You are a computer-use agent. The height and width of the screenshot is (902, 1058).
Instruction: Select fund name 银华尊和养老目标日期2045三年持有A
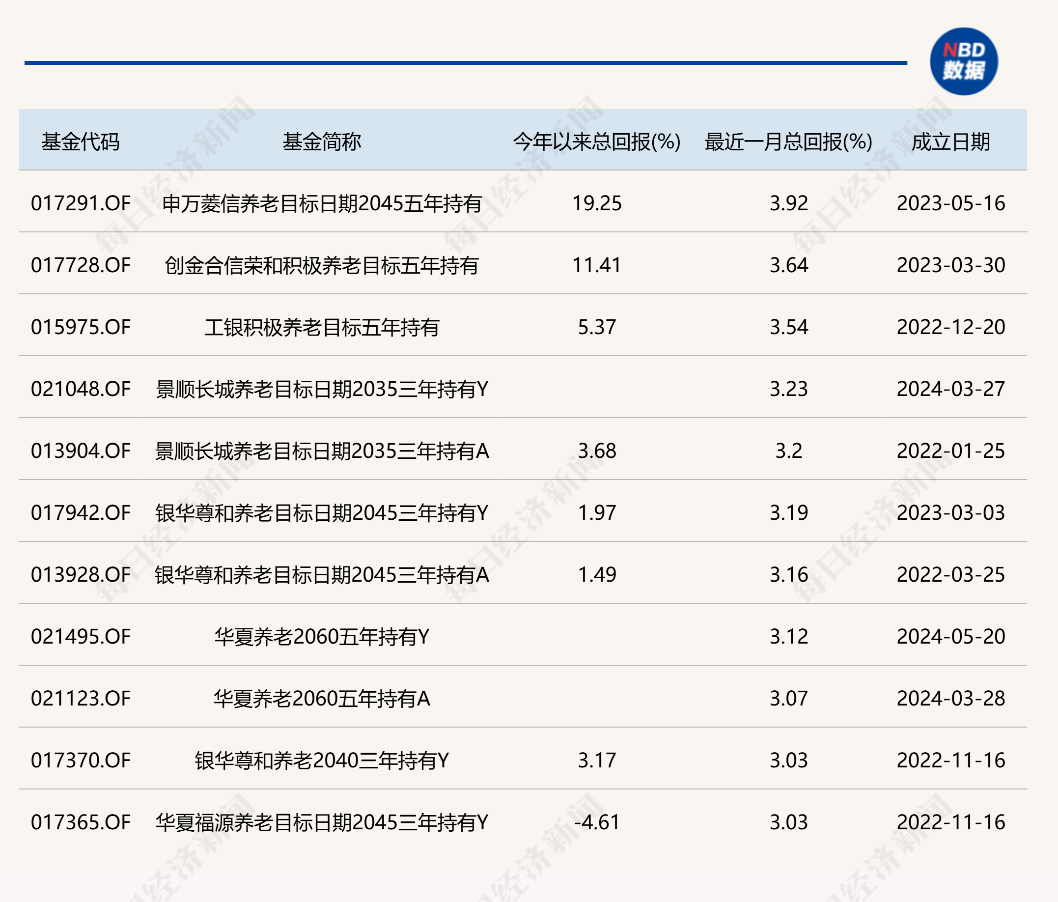pyautogui.click(x=322, y=575)
